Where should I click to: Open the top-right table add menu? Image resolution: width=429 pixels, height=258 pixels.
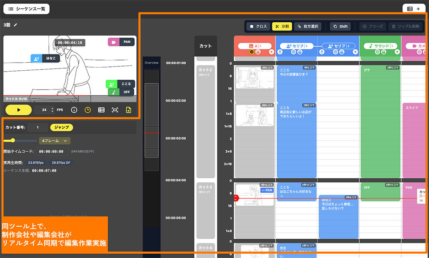[x=414, y=9]
